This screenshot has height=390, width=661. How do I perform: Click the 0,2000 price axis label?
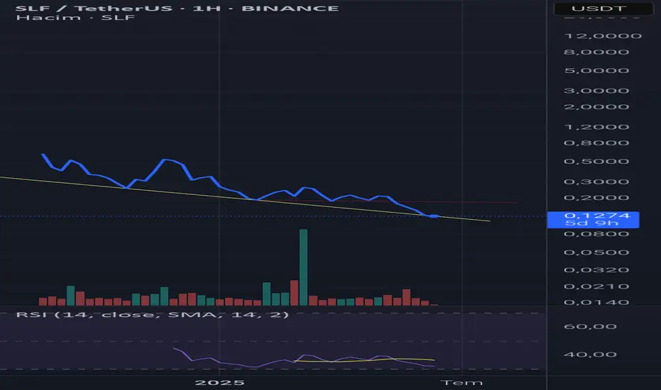pos(596,198)
